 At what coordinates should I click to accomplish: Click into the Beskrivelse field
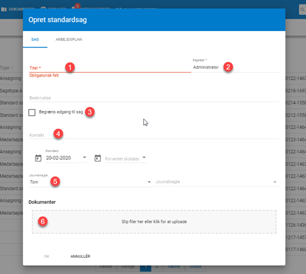154,98
